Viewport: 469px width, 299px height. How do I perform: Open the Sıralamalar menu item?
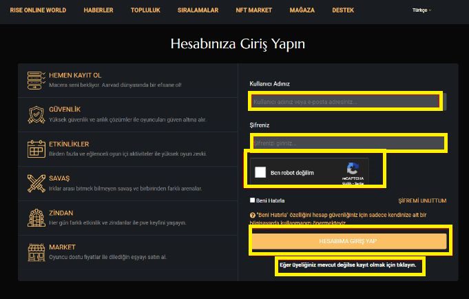click(x=198, y=10)
